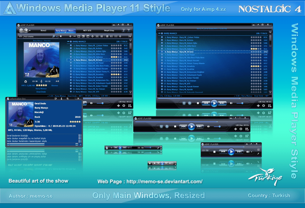This screenshot has width=305, height=208.
Task: Click the magnifier icon in quick search
Action: (x=53, y=36)
